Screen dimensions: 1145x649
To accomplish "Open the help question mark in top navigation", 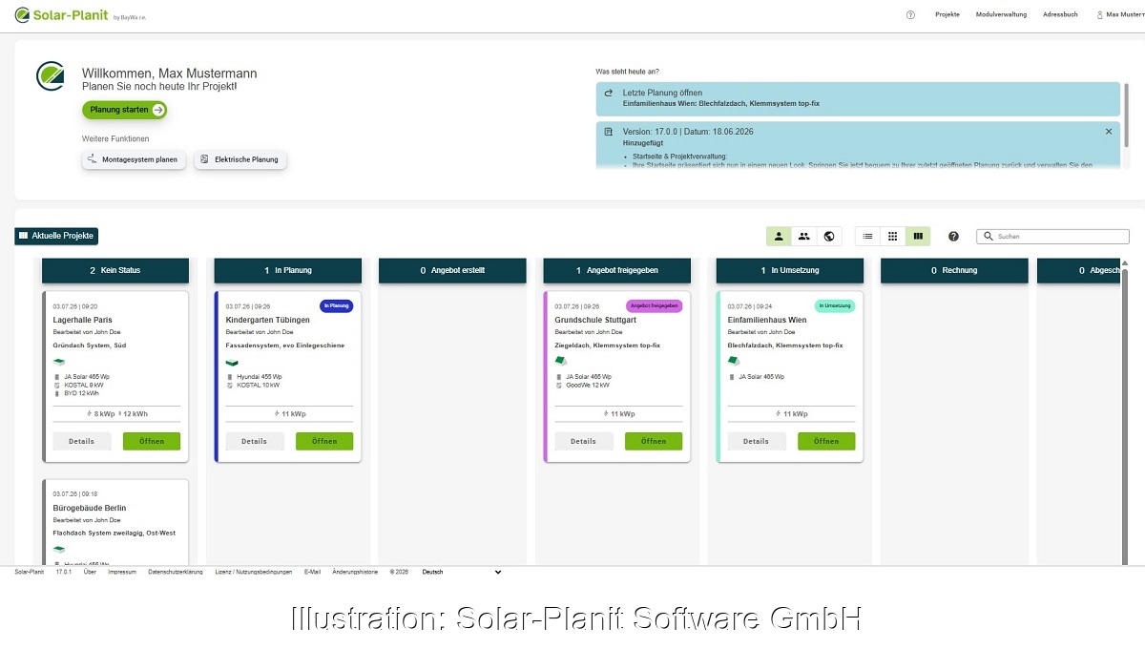I will click(910, 15).
